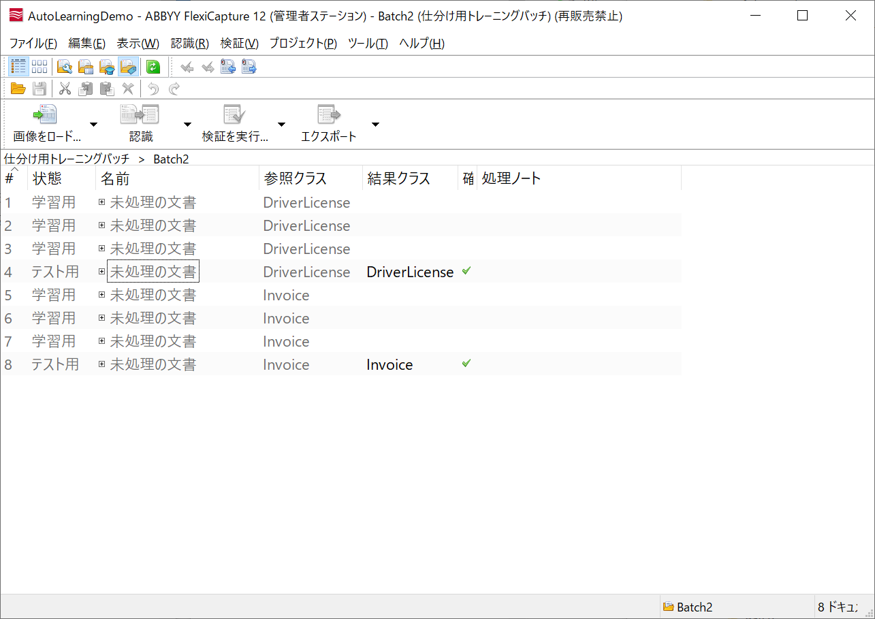Switch to the detailed list view
875x619 pixels.
[x=18, y=66]
